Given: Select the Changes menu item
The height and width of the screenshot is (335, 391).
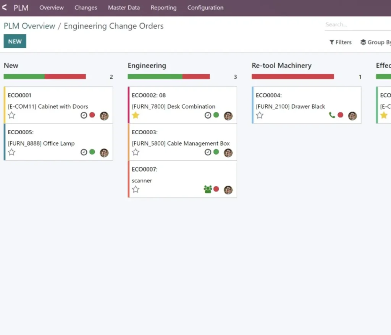Looking at the screenshot, I should [86, 8].
